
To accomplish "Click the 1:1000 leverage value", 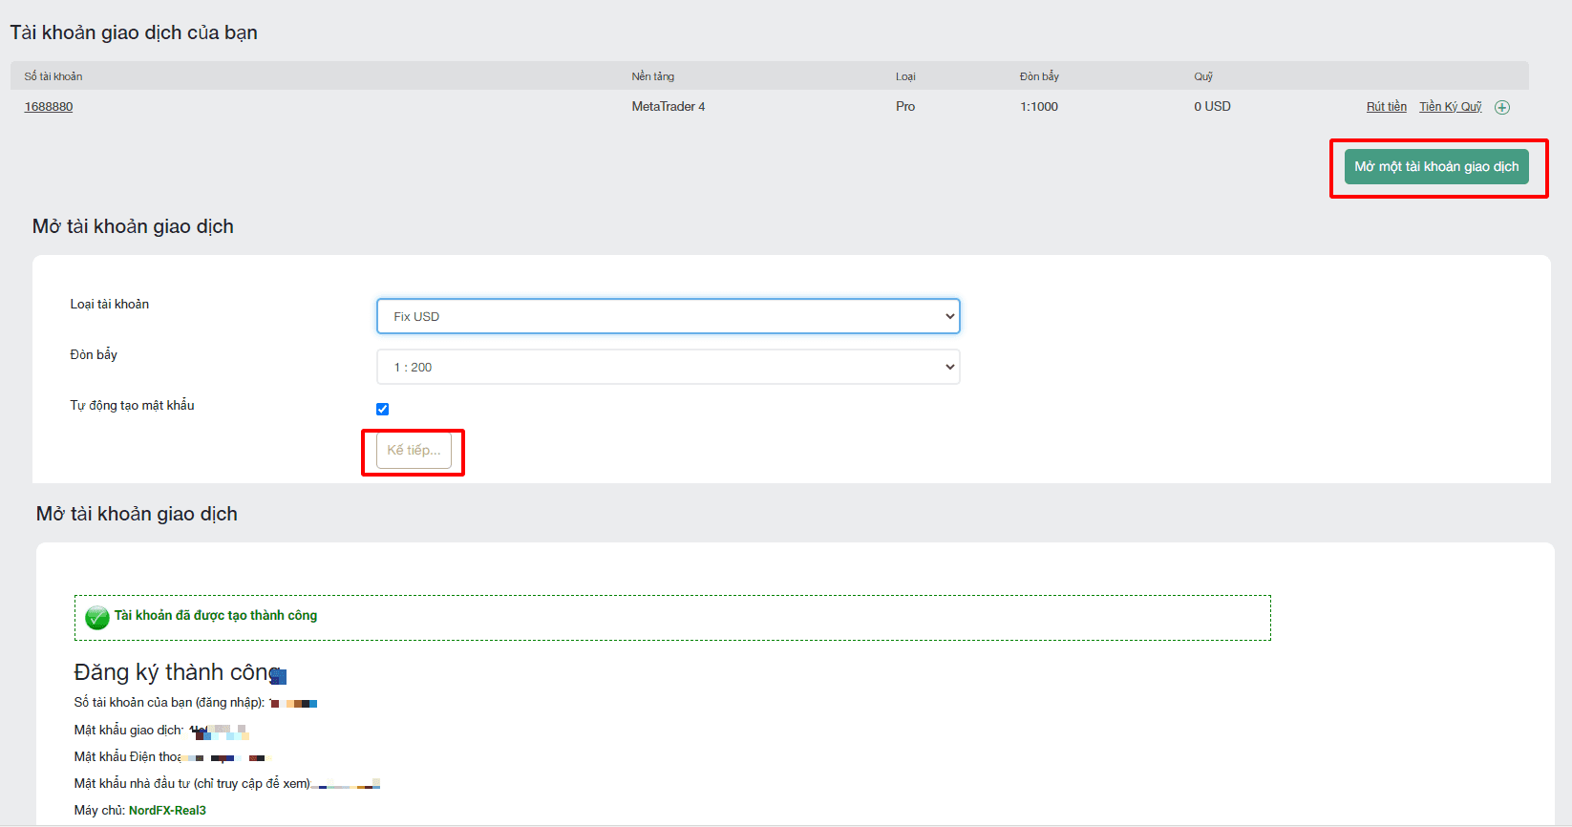I will coord(1039,107).
